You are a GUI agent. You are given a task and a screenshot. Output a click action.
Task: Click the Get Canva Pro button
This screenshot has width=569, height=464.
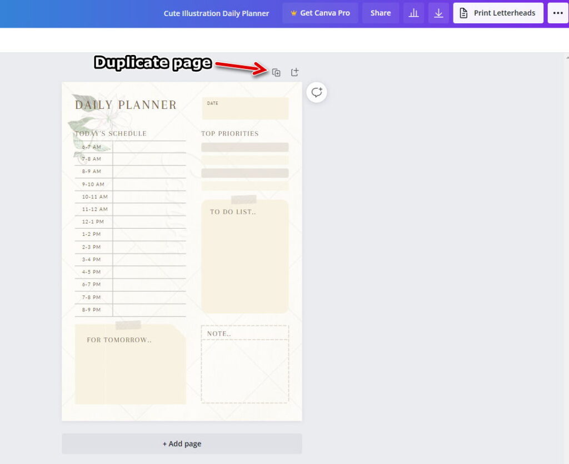[x=320, y=13]
